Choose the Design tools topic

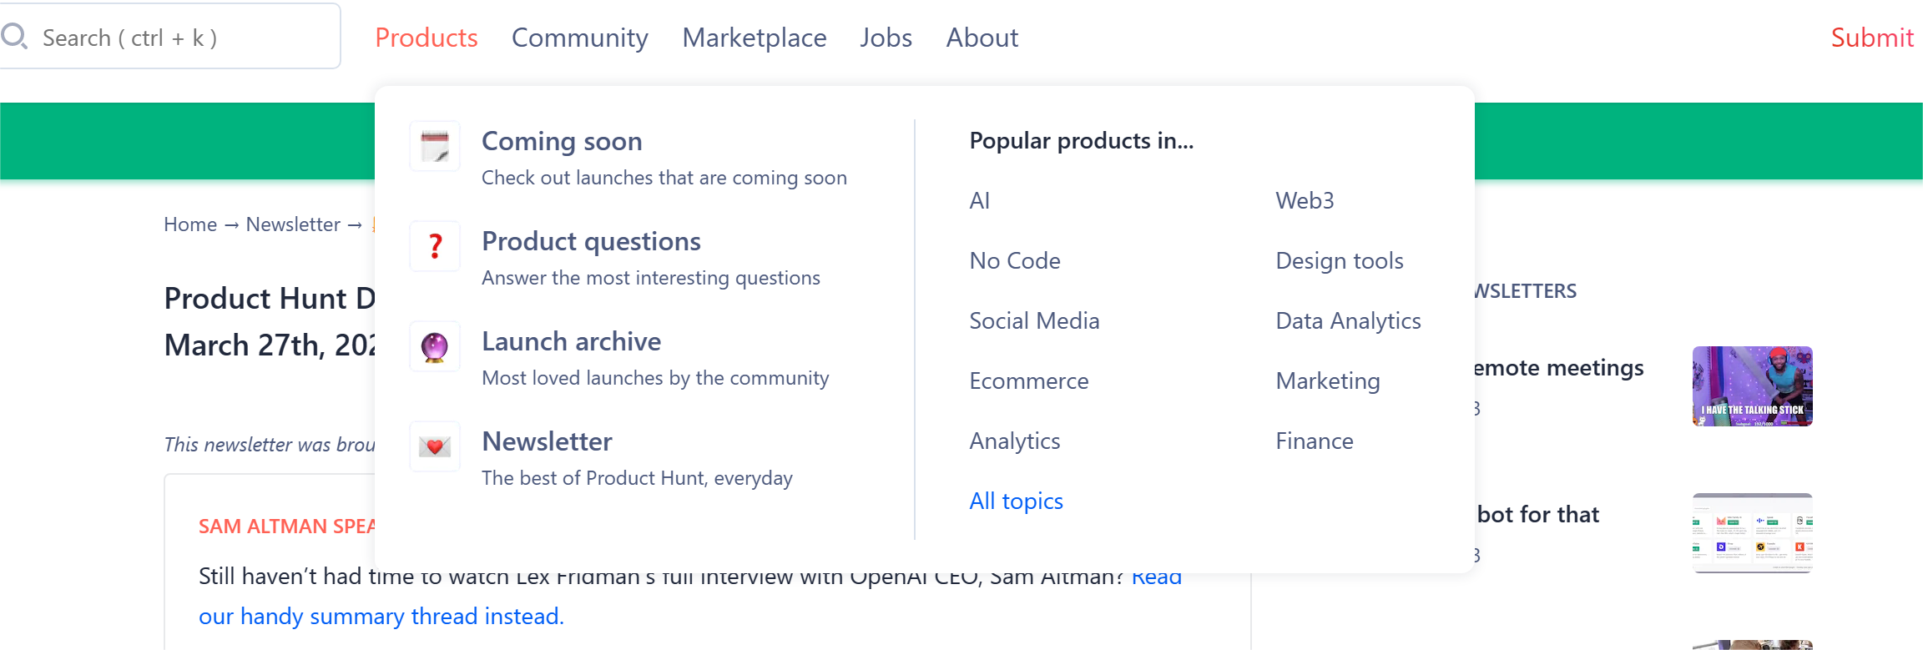tap(1339, 260)
